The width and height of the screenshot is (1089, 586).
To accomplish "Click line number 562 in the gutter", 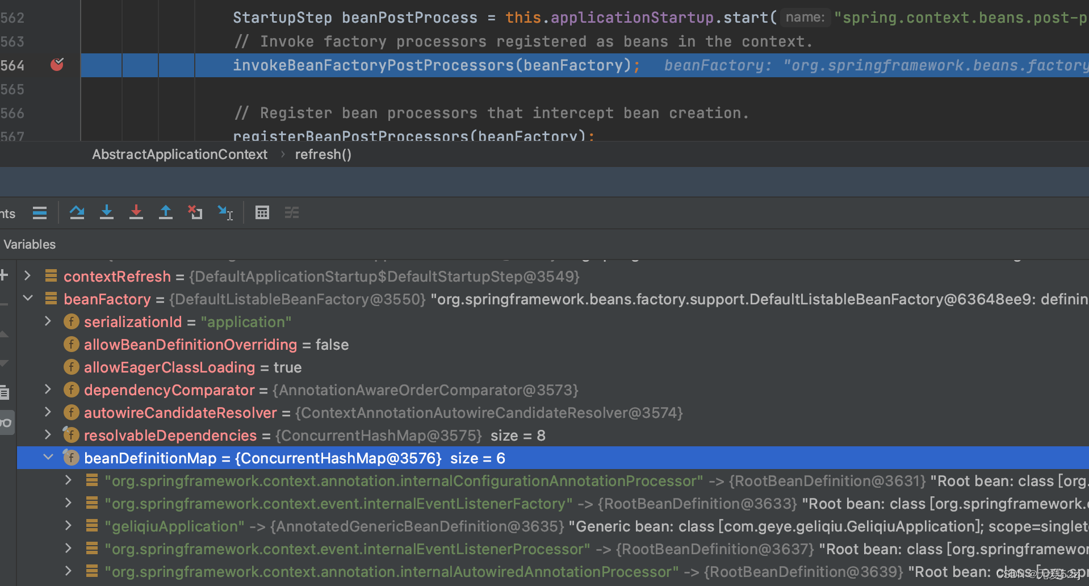I will point(12,18).
